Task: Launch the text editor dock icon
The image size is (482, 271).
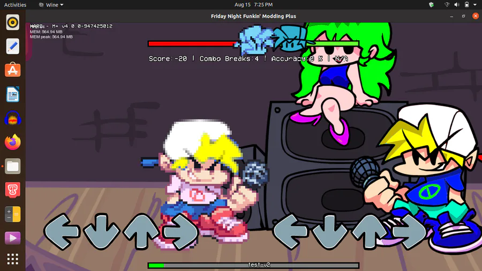Action: 13,47
